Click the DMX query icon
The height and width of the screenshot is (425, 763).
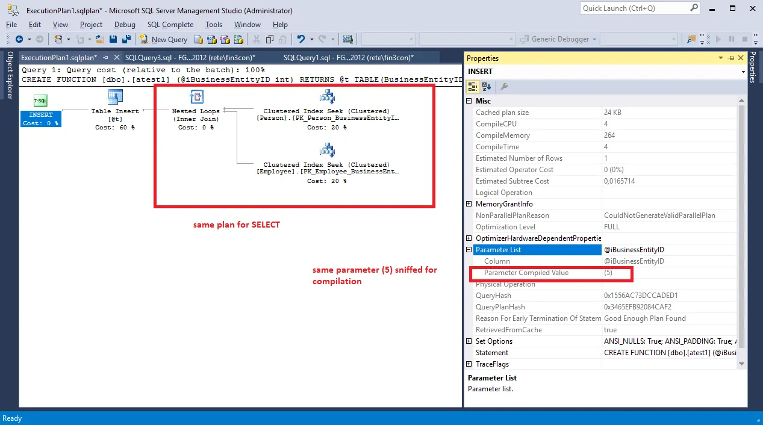pos(225,39)
